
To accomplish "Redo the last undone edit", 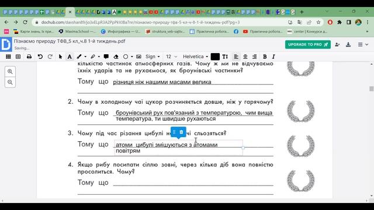I will point(50,57).
